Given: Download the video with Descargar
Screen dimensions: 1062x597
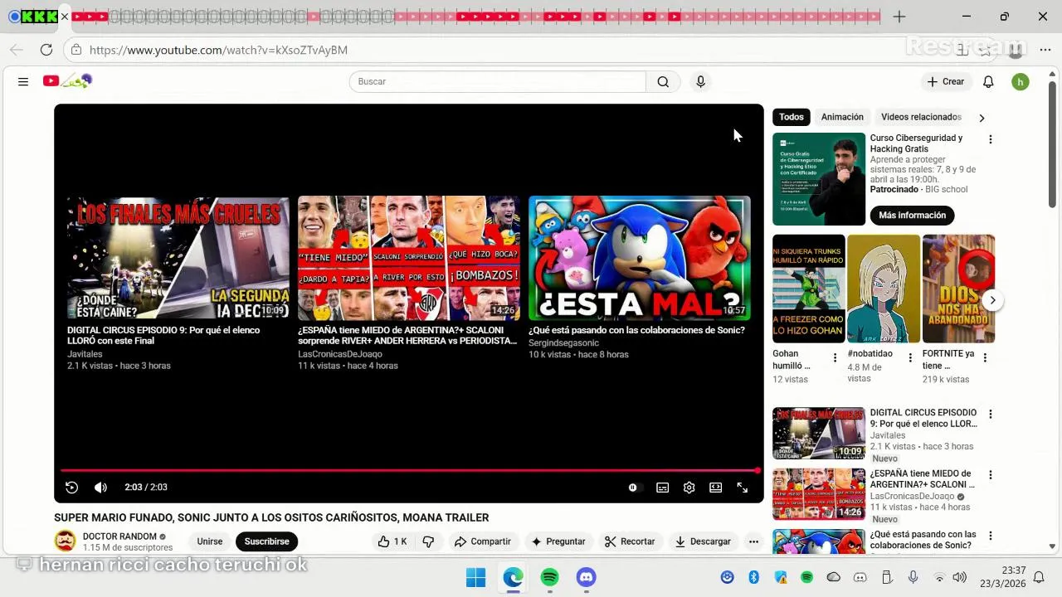Looking at the screenshot, I should [703, 541].
